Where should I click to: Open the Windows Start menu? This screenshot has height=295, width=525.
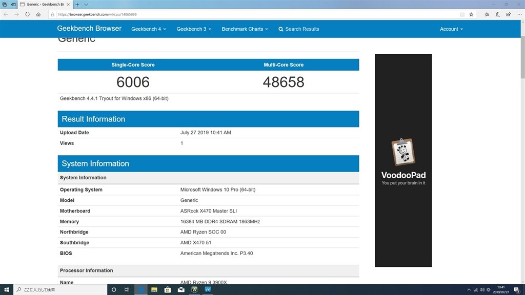pos(6,290)
